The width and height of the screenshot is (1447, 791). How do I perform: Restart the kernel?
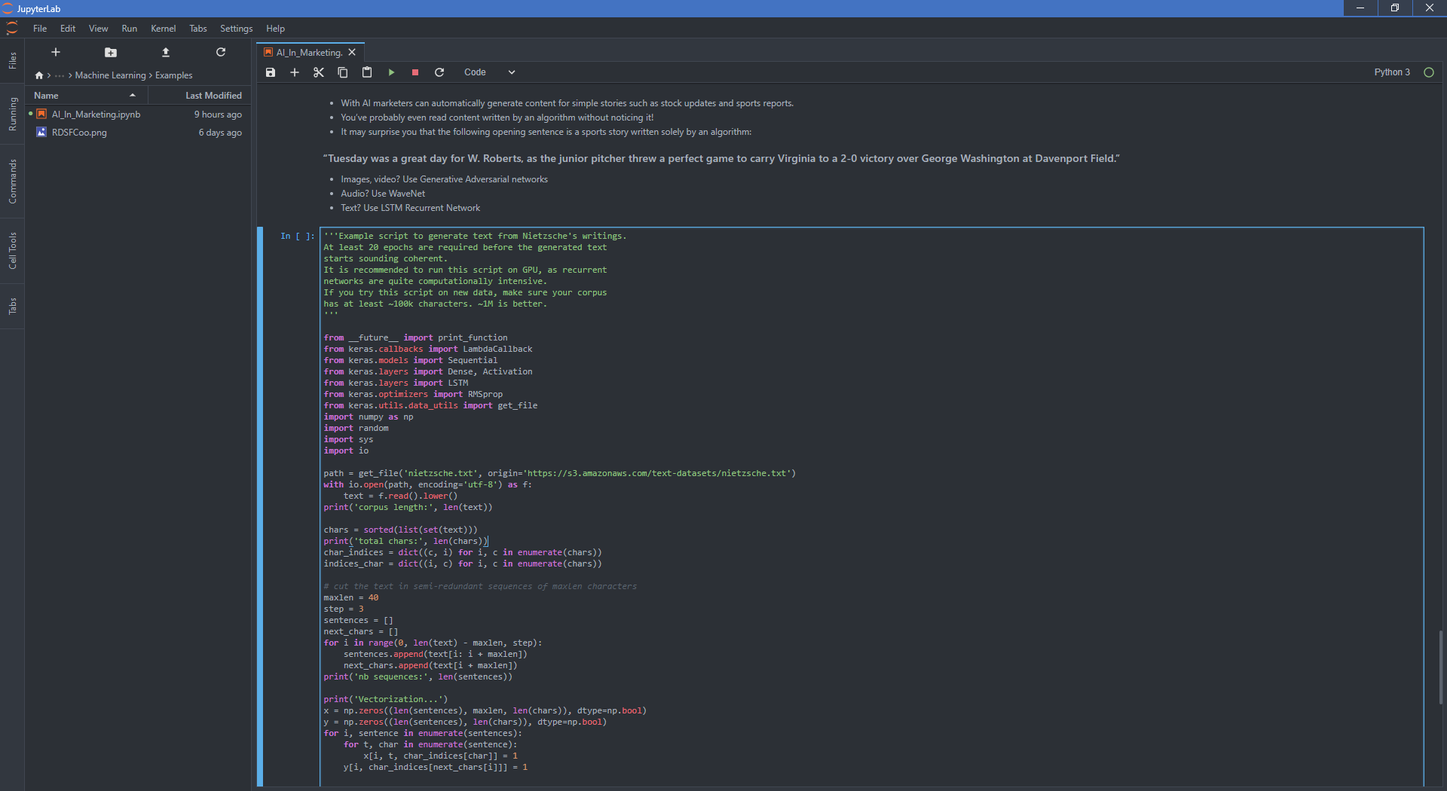[439, 72]
